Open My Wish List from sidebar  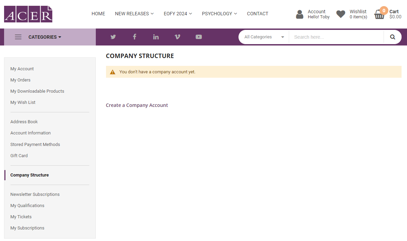23,102
